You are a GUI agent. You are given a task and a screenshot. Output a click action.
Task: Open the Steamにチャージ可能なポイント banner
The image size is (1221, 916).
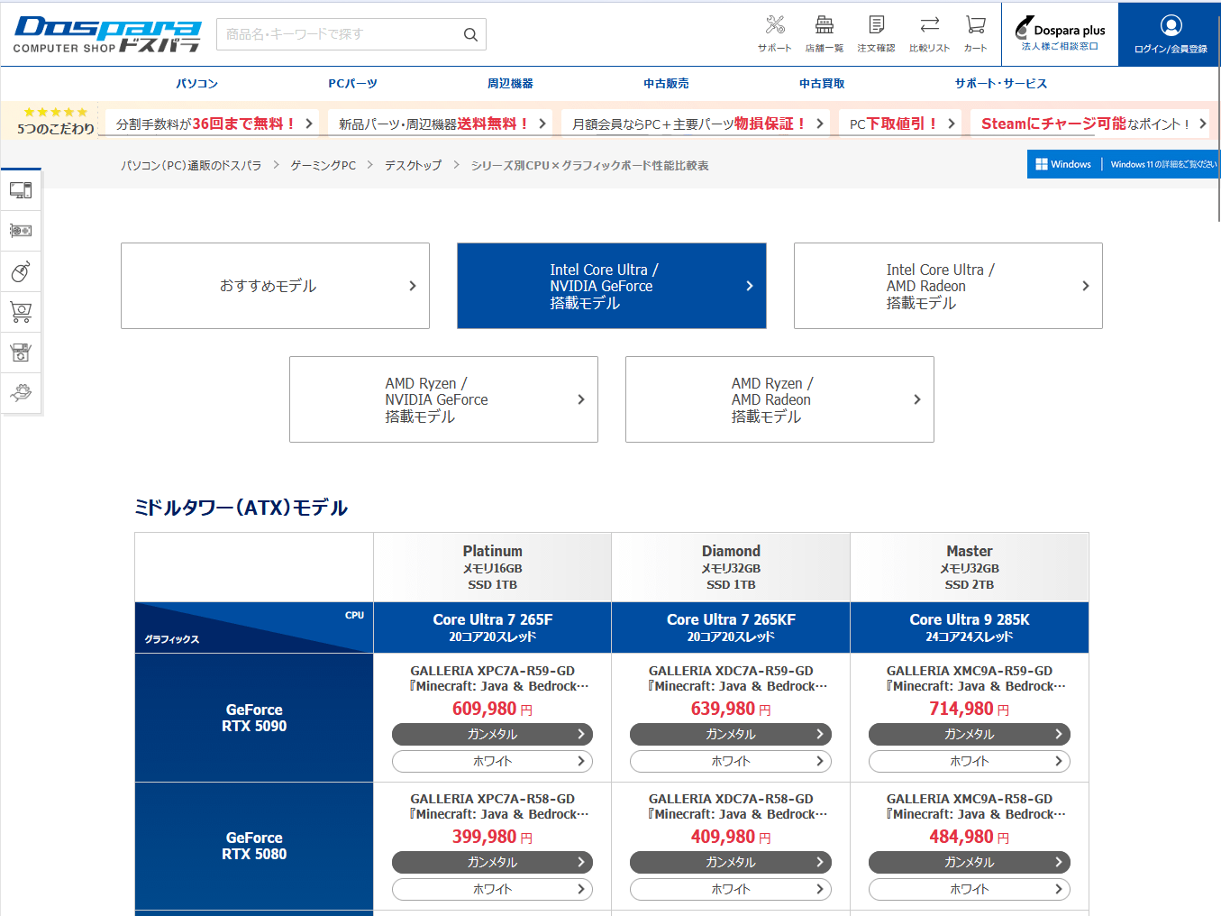coord(1093,124)
